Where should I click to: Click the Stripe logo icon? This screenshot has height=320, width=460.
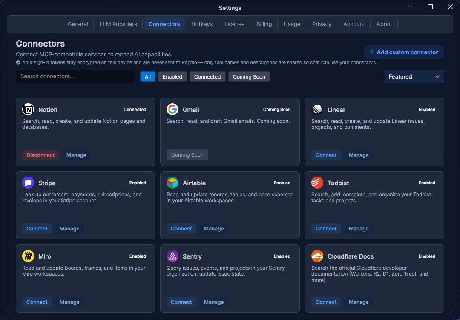[28, 183]
